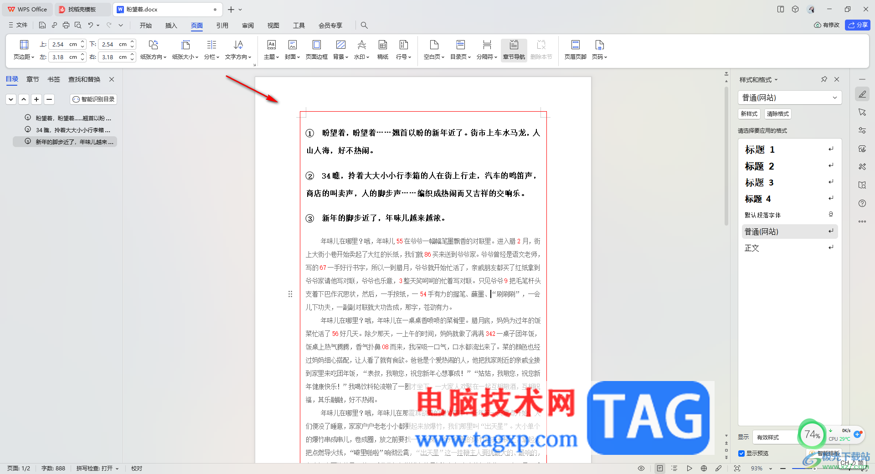Toggle the 章节导航 chapter navigation button
This screenshot has height=474, width=875.
(x=514, y=49)
